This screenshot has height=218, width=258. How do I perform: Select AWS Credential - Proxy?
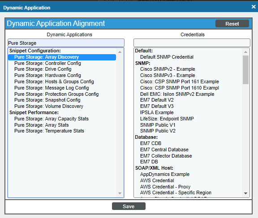[x=165, y=187]
